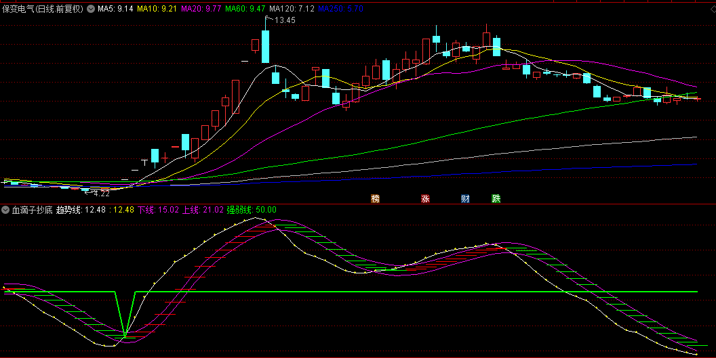Select the magenta MA20: 9.77 label

(x=201, y=8)
